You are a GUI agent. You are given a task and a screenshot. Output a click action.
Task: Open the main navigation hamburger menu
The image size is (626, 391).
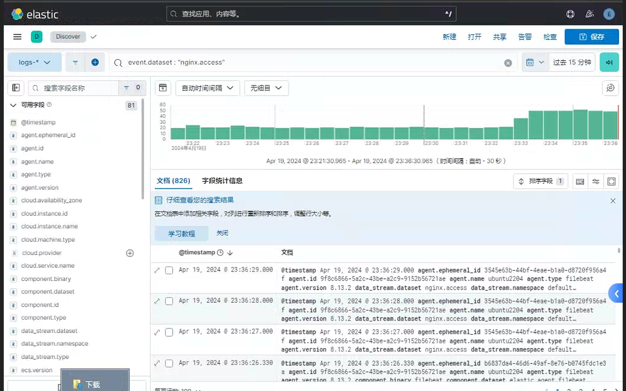point(17,37)
